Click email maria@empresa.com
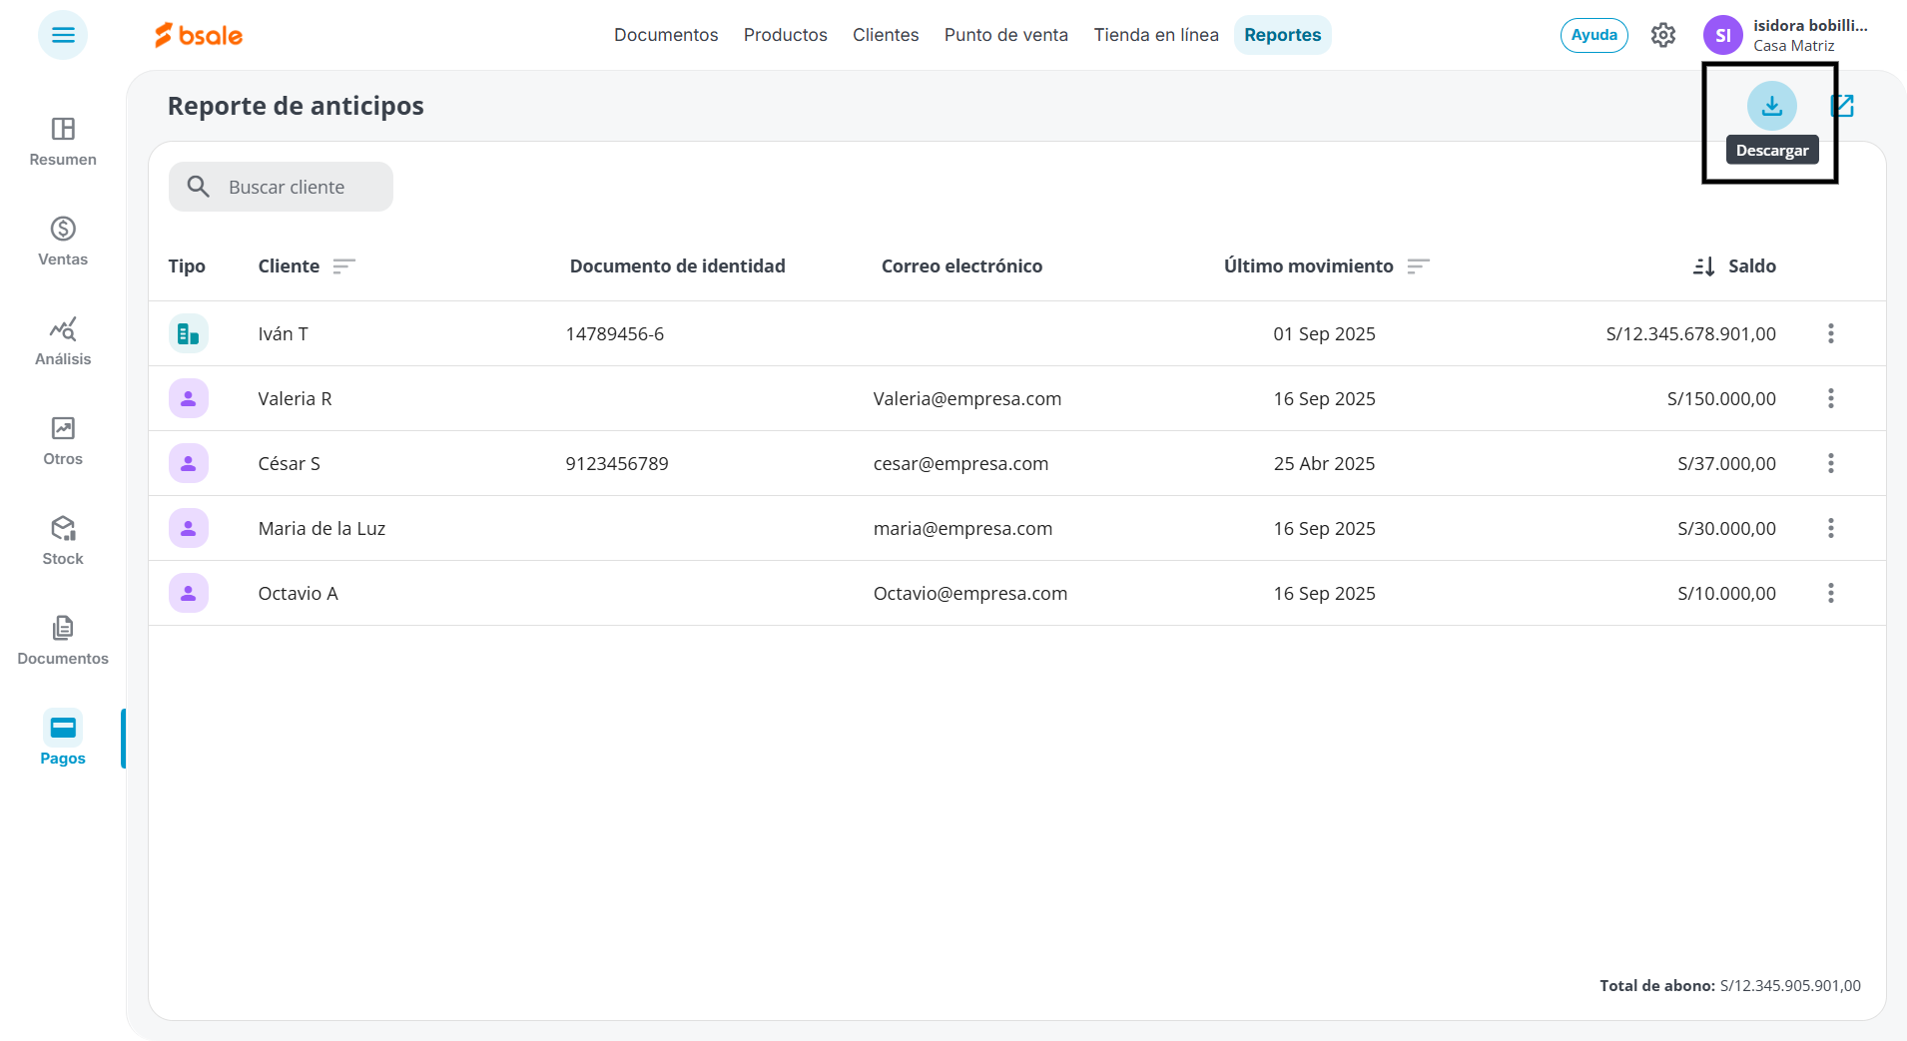The height and width of the screenshot is (1041, 1907). [963, 528]
